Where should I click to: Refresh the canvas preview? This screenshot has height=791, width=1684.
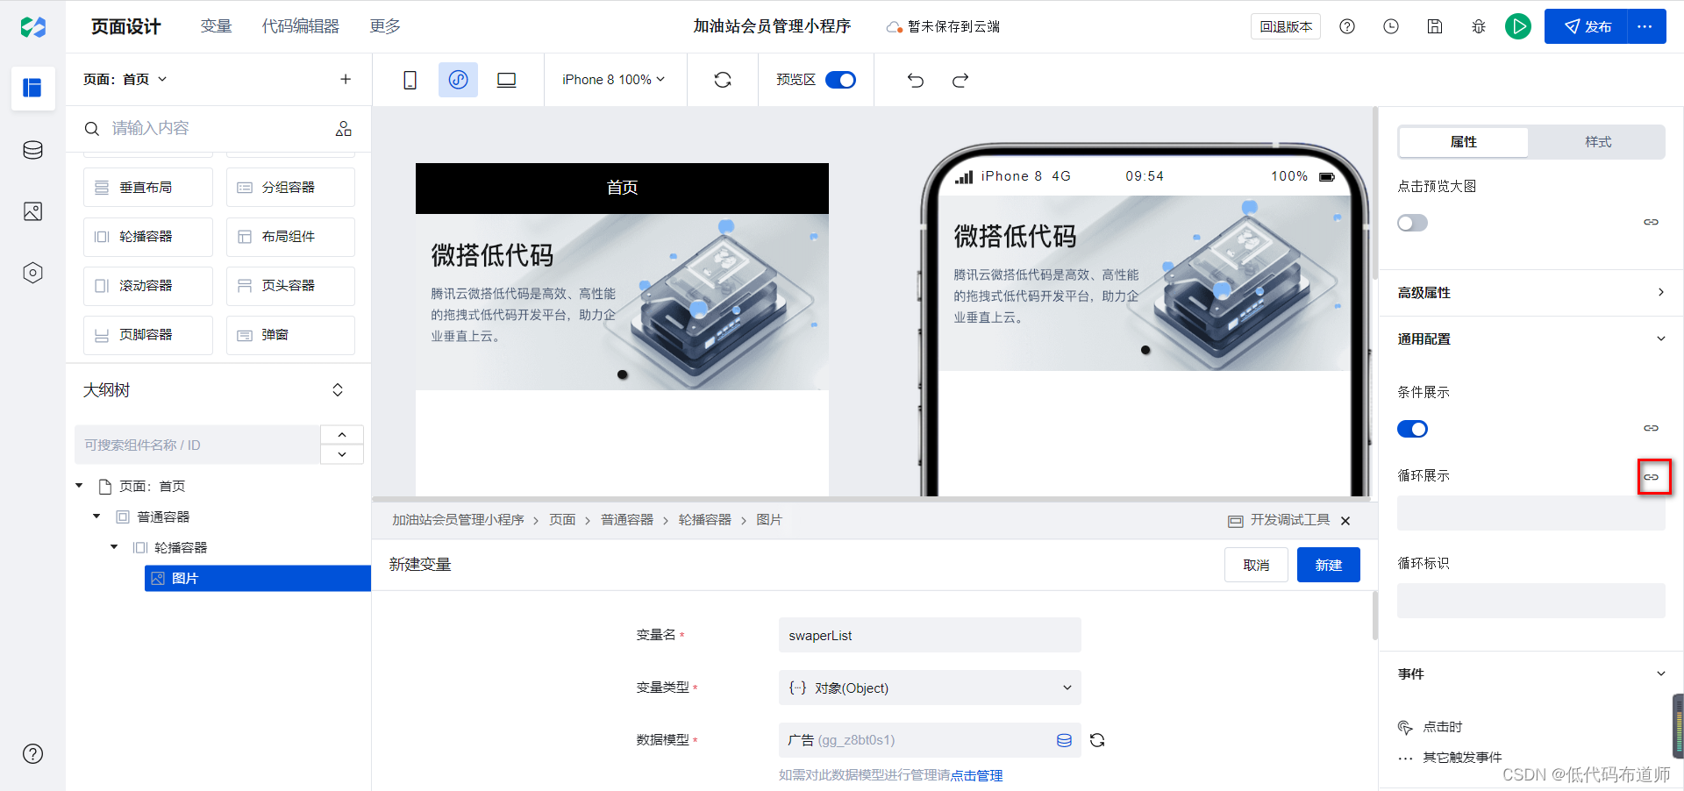pyautogui.click(x=723, y=80)
